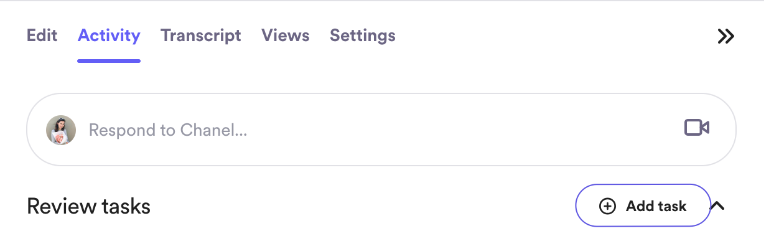
Task: Click the Respond to Chanel placeholder text
Action: tap(168, 130)
